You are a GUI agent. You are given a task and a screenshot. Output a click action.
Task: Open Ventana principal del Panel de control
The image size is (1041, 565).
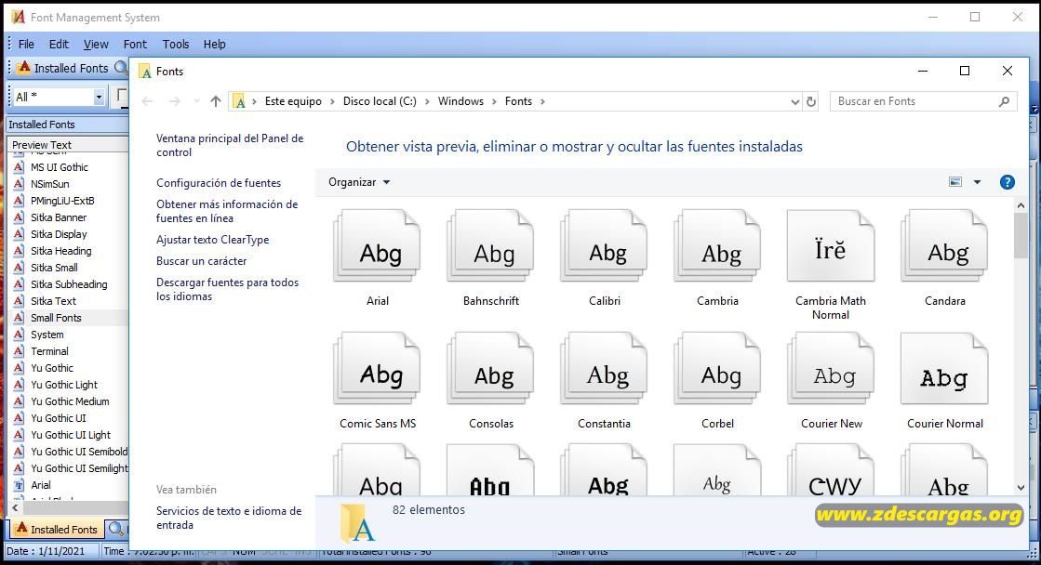(230, 145)
